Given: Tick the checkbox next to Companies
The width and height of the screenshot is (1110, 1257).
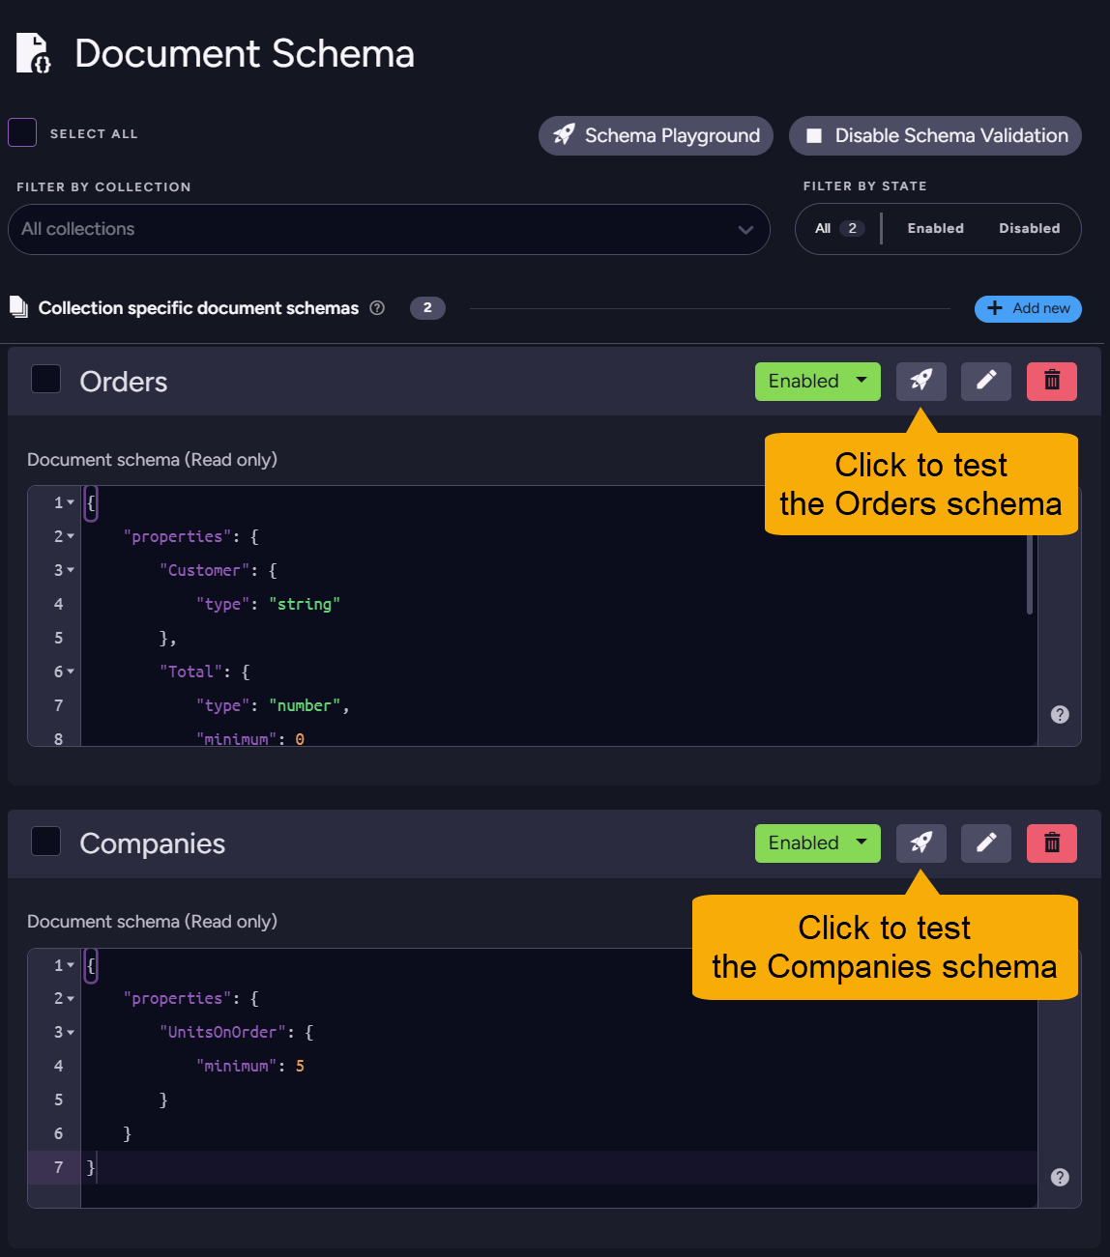Looking at the screenshot, I should tap(45, 841).
